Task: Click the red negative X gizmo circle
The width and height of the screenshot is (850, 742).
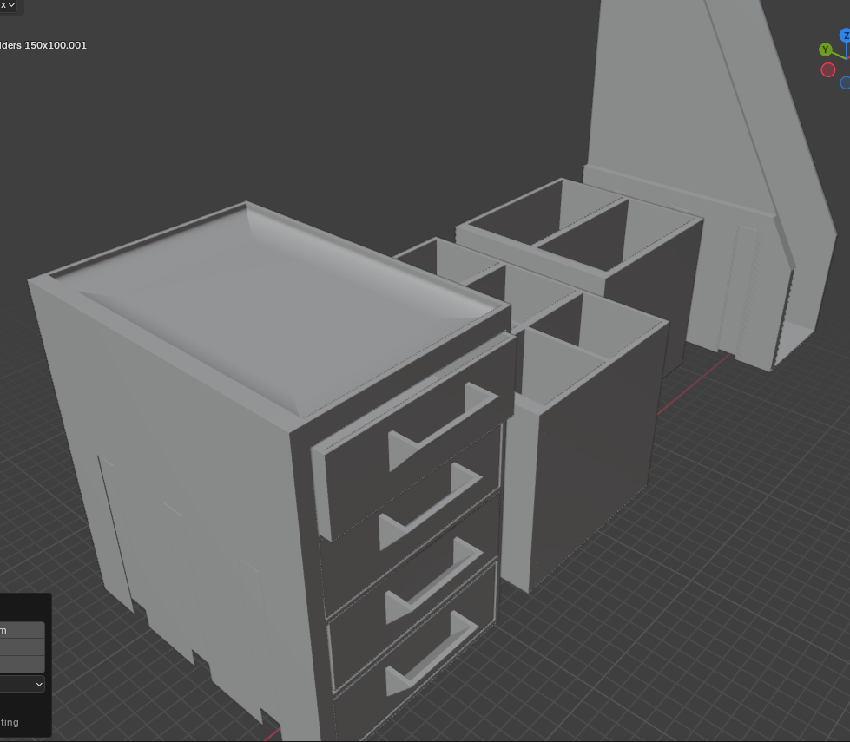Action: [x=827, y=70]
